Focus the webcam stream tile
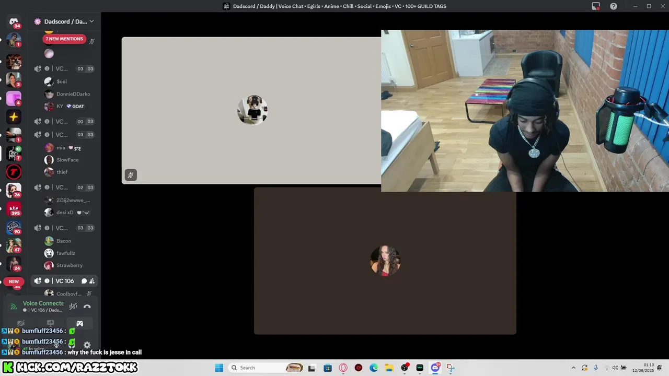Viewport: 669px width, 376px height. pyautogui.click(x=525, y=111)
